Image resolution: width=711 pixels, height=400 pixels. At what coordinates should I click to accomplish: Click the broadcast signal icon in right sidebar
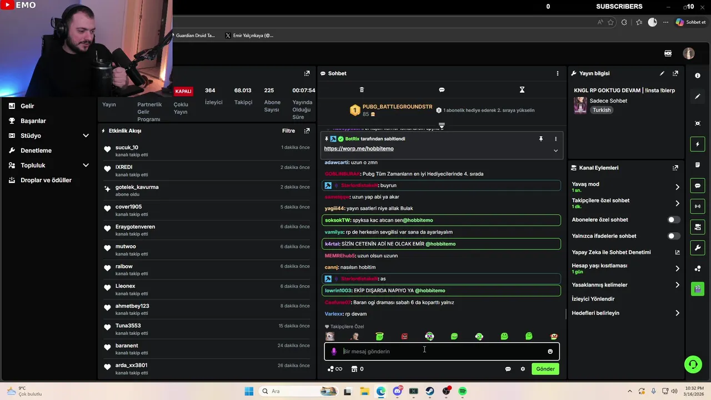click(698, 206)
